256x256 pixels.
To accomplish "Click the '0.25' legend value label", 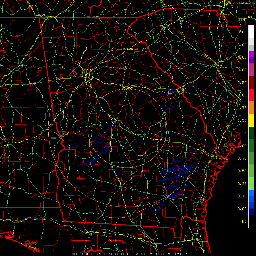I will click(x=242, y=184).
